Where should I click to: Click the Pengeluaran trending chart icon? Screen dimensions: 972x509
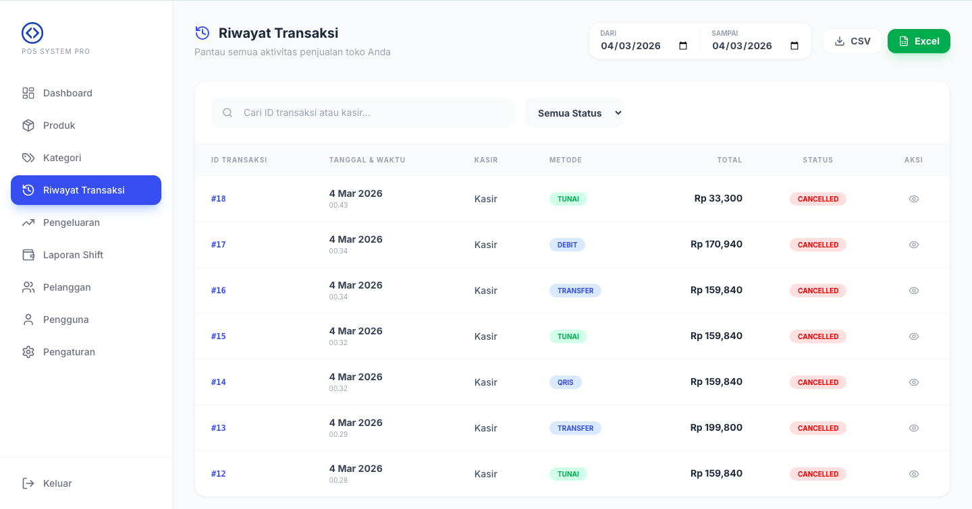pos(28,222)
